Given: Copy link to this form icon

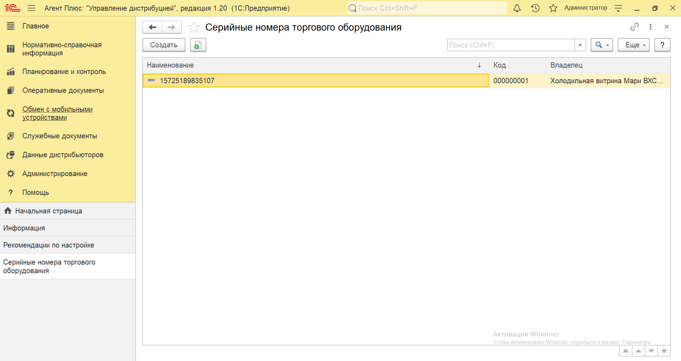Looking at the screenshot, I should (634, 27).
